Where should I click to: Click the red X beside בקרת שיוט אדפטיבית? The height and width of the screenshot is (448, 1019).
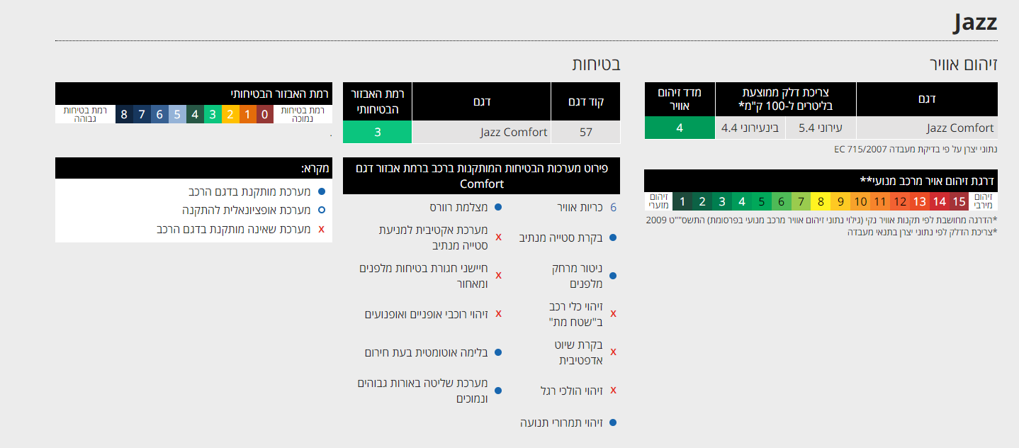pyautogui.click(x=613, y=352)
